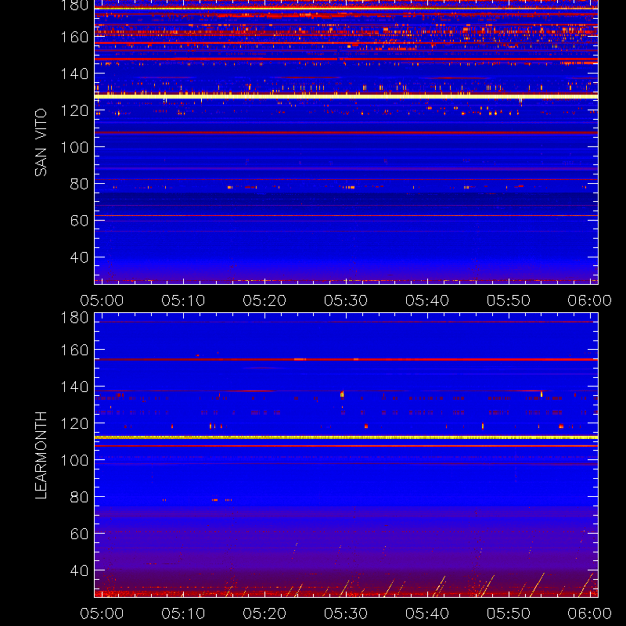The width and height of the screenshot is (626, 626).
Task: Select the 140 frequency label on San Vito axis
Action: pyautogui.click(x=74, y=74)
